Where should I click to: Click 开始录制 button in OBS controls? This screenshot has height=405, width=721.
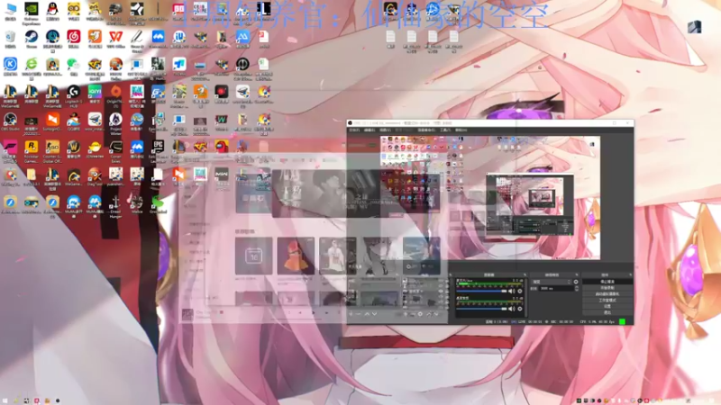click(607, 288)
